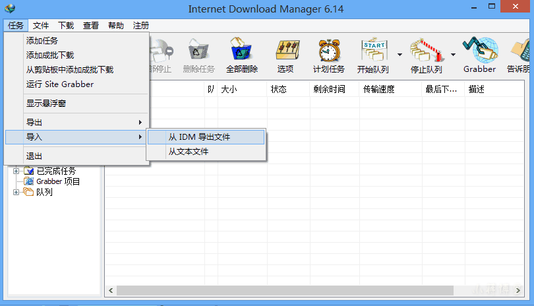Select Grabber 项目 in the sidebar tree
The height and width of the screenshot is (306, 534).
(58, 181)
